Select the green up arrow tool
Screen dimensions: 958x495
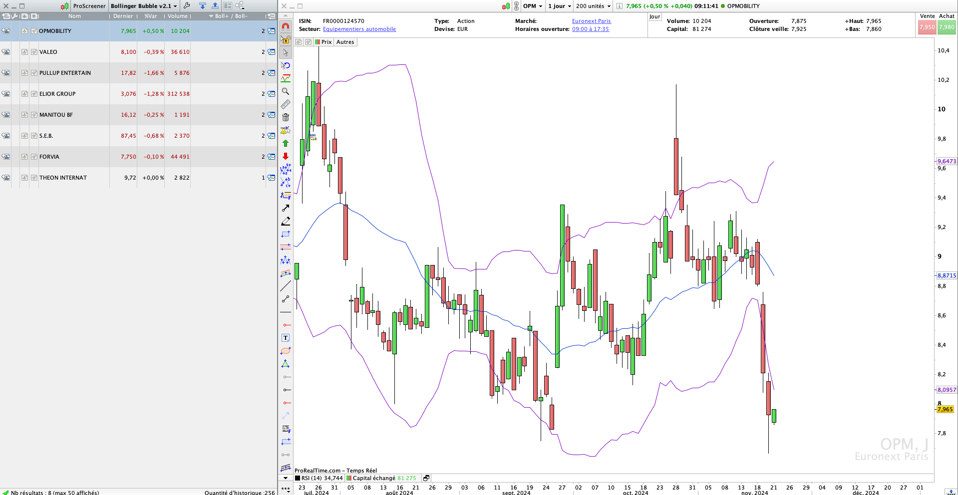286,143
